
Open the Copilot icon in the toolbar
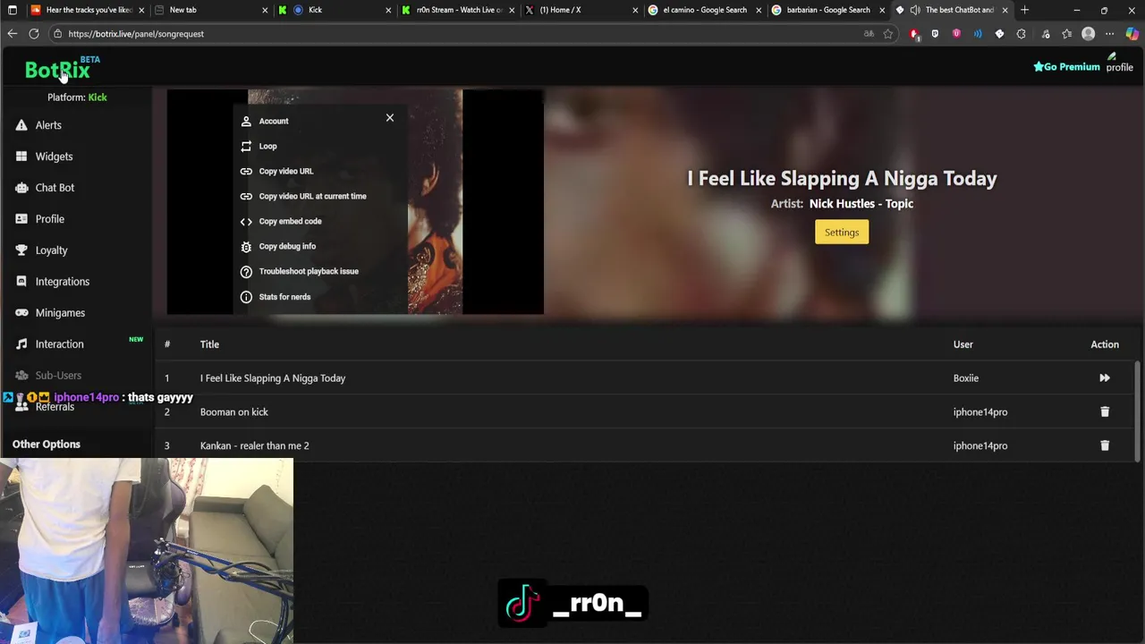click(1132, 34)
